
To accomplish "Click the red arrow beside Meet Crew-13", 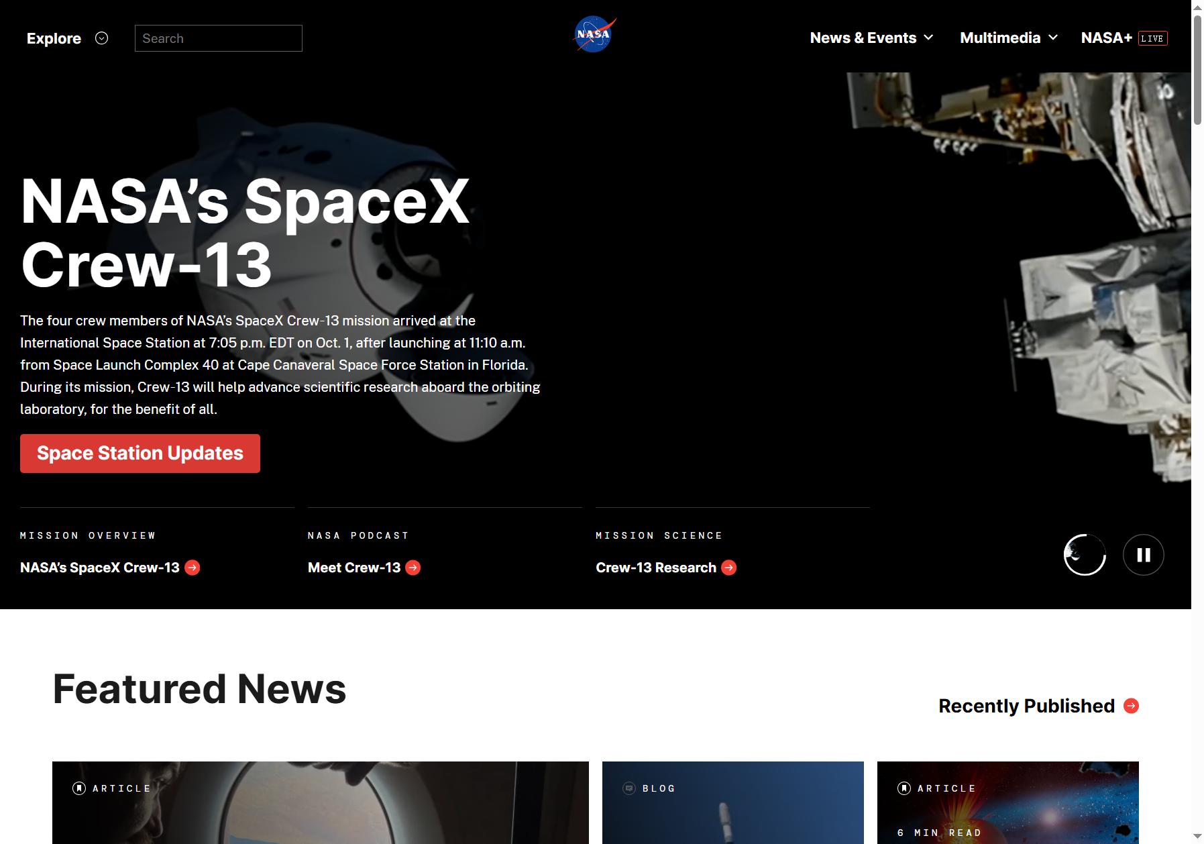I will [x=413, y=568].
